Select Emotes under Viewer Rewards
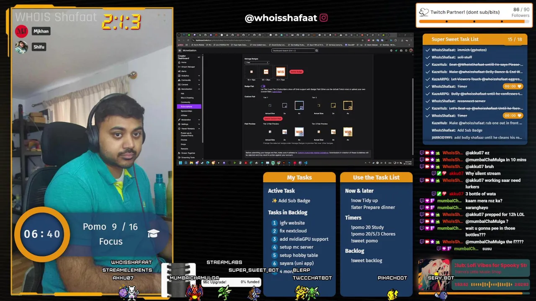Viewport: 536px width, 301px height. pyautogui.click(x=184, y=140)
